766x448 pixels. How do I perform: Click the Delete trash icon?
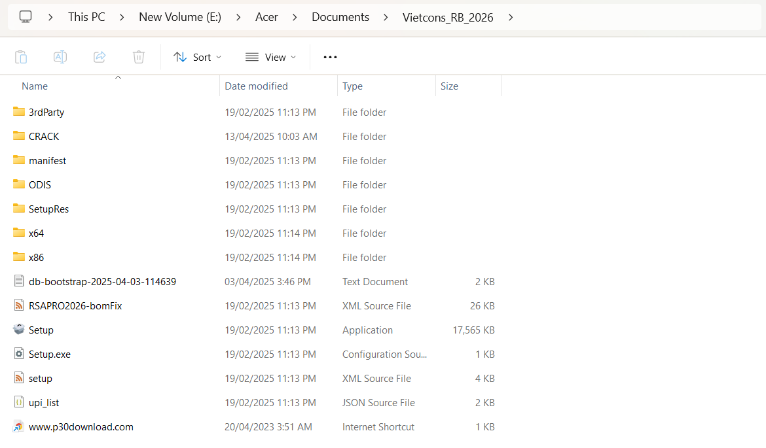pyautogui.click(x=139, y=57)
